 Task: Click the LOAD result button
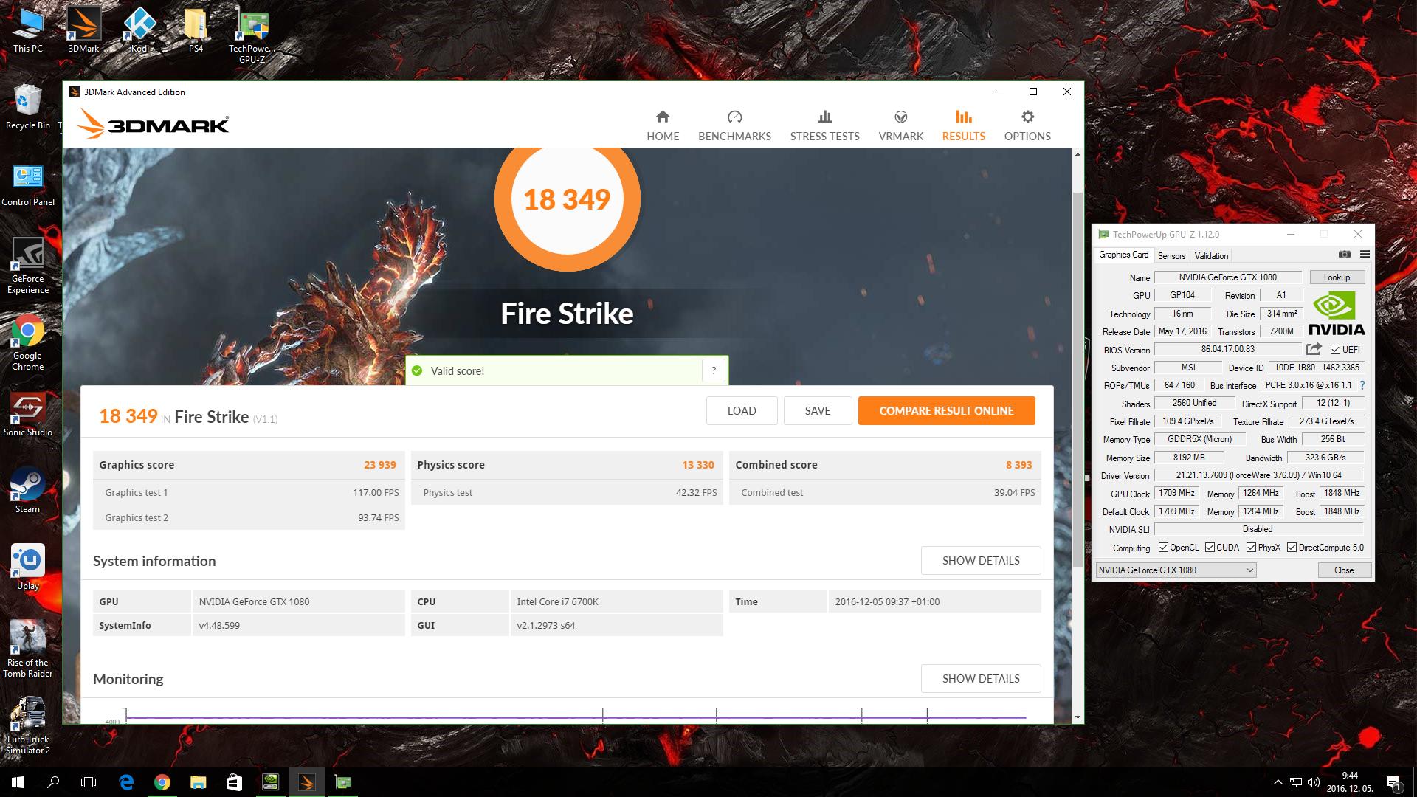coord(742,411)
